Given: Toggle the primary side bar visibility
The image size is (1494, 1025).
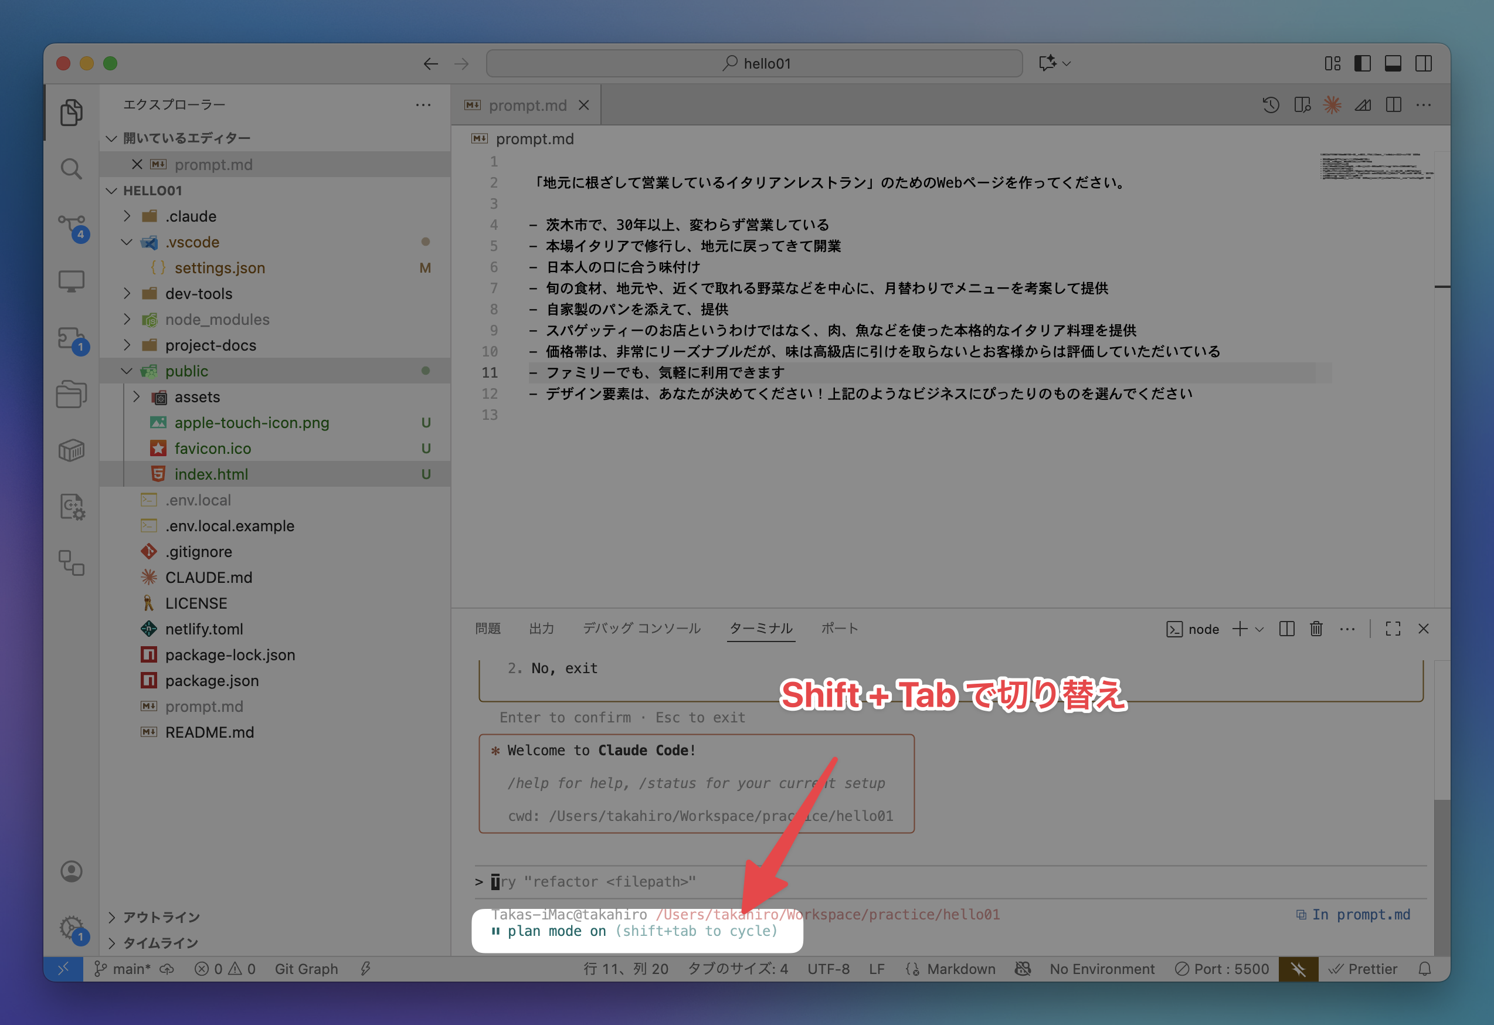Looking at the screenshot, I should [x=1362, y=63].
